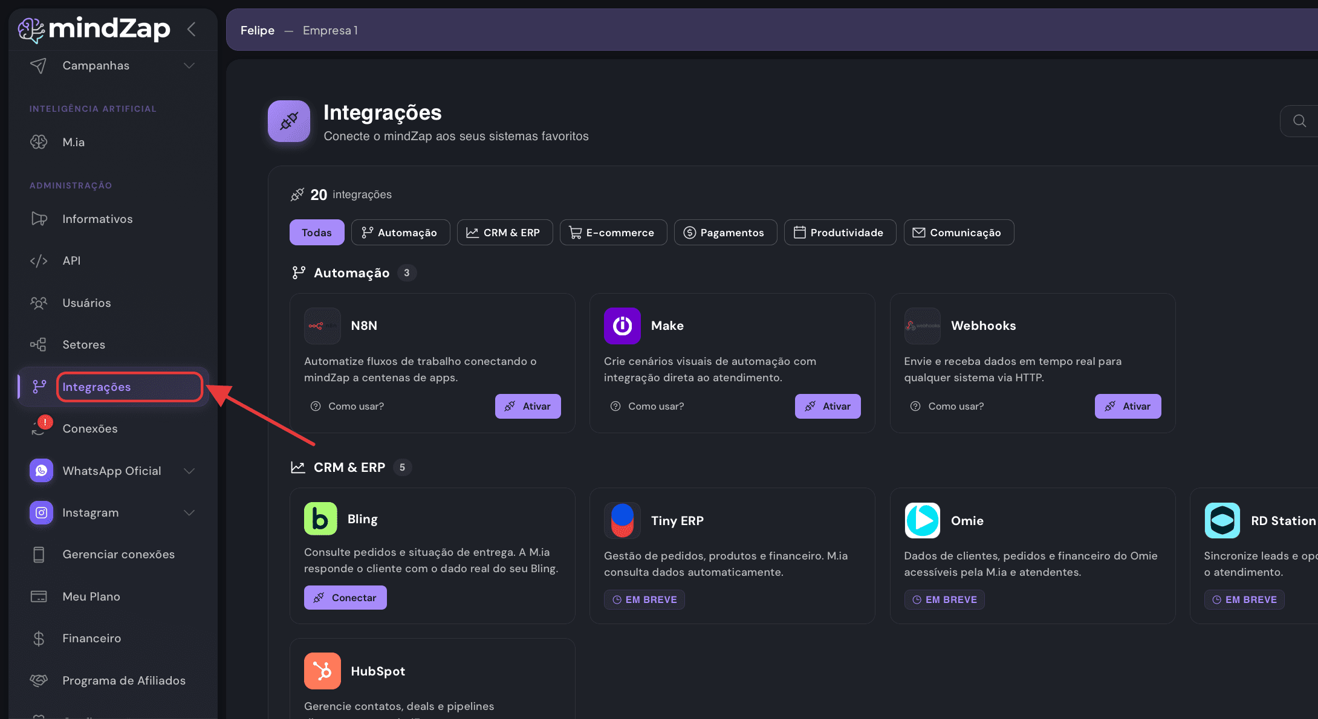Click the Informativos flag icon
The width and height of the screenshot is (1318, 719).
[x=39, y=219]
